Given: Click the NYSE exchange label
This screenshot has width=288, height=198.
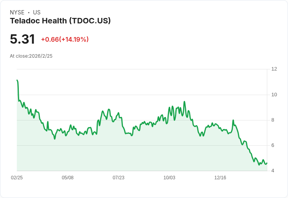Looking at the screenshot, I should (x=17, y=12).
